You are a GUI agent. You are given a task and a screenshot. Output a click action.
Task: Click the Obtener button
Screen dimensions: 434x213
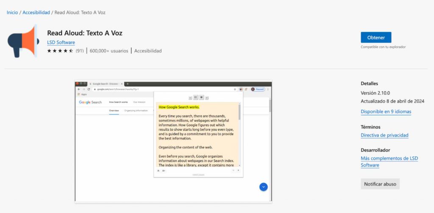(376, 37)
